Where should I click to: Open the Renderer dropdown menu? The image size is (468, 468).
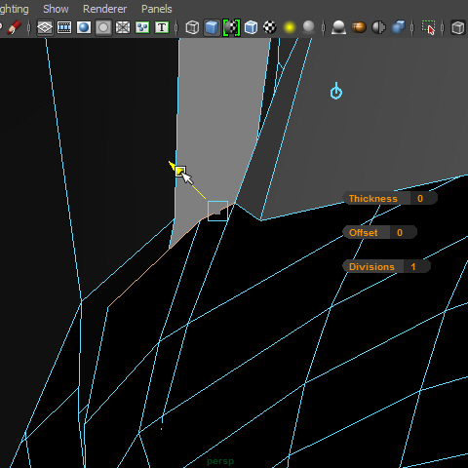(104, 9)
